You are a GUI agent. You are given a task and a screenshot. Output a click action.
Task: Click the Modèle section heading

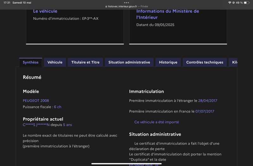tap(31, 91)
